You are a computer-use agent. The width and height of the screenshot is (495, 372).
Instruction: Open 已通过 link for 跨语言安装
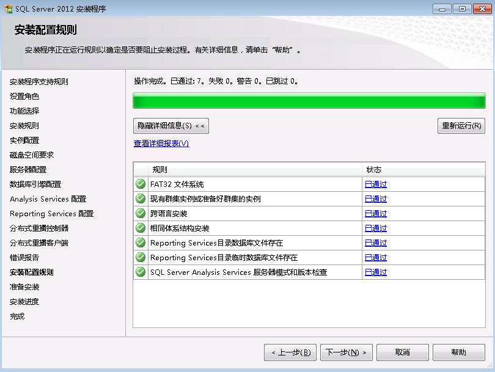pyautogui.click(x=376, y=214)
